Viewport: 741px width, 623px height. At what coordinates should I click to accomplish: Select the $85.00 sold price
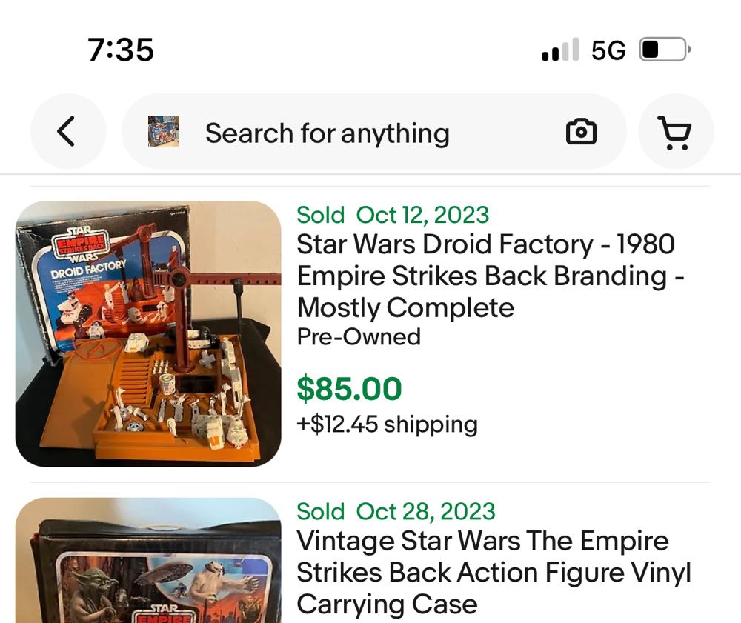tap(346, 388)
